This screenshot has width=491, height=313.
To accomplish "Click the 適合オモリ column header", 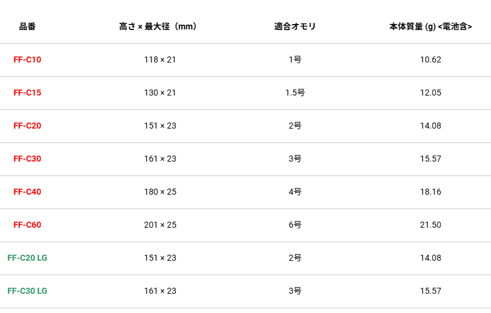I will coord(295,26).
